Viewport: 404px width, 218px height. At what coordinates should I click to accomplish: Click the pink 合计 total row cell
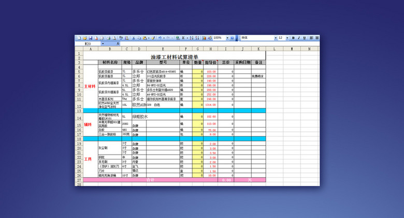click(150, 180)
